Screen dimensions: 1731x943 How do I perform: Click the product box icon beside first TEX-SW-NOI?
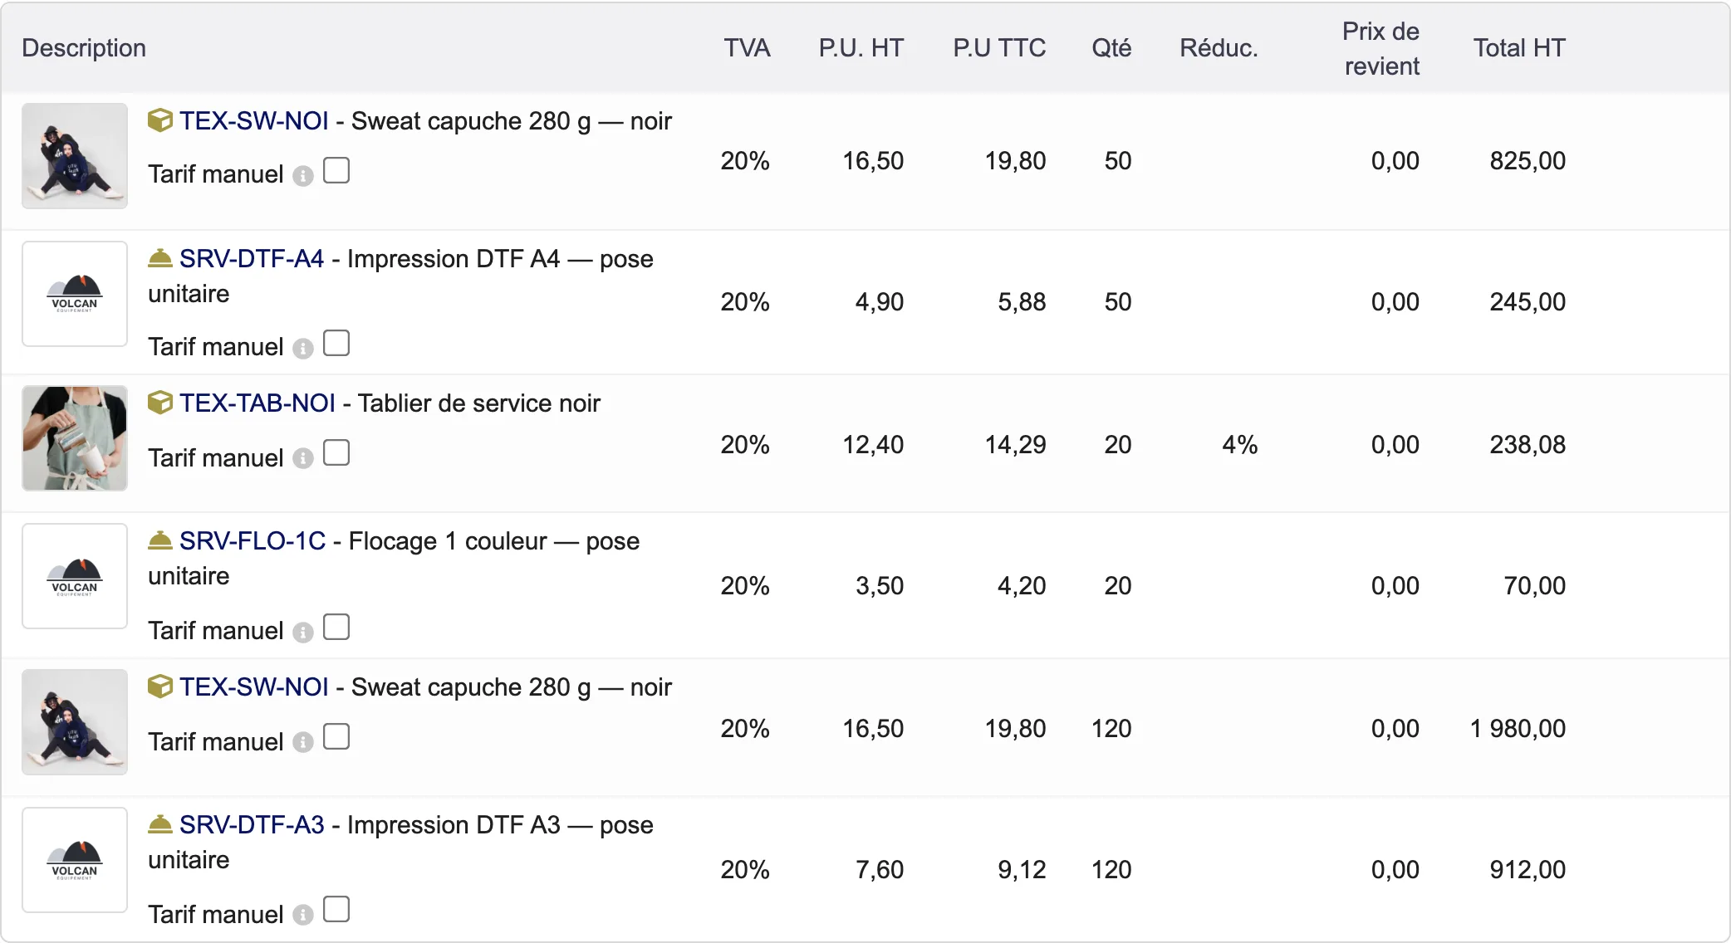159,120
